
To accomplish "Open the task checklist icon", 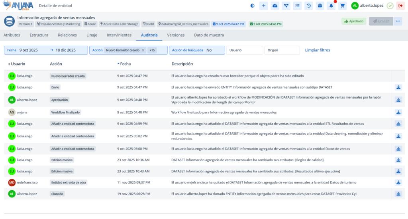I will [x=297, y=6].
